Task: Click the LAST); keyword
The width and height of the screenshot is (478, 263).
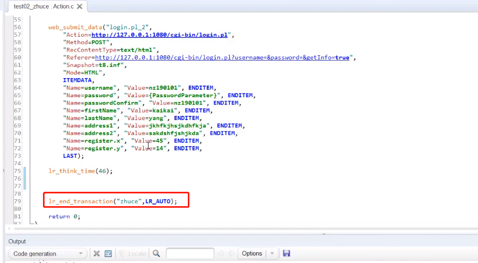Action: (73, 156)
